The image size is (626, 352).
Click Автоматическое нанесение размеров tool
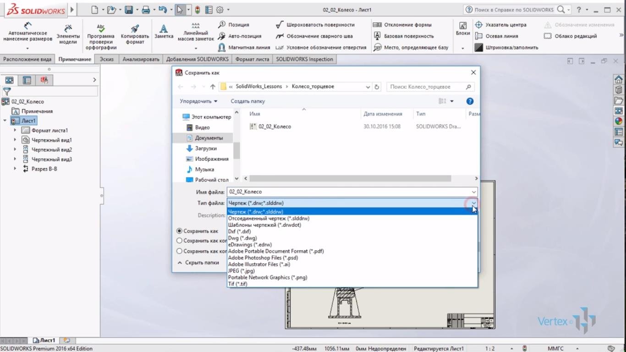27,36
